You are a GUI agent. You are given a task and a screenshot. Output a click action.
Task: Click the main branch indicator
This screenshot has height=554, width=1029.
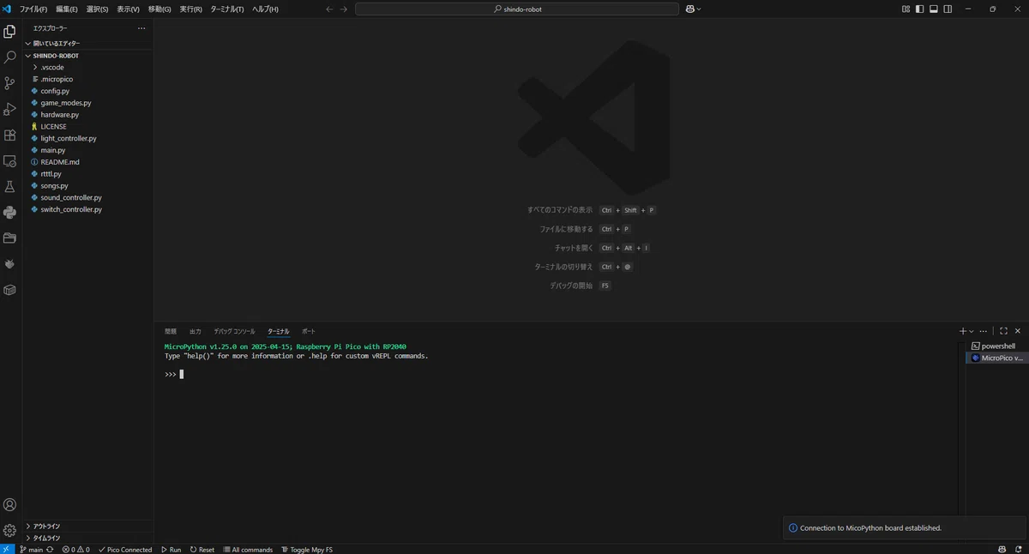point(31,550)
